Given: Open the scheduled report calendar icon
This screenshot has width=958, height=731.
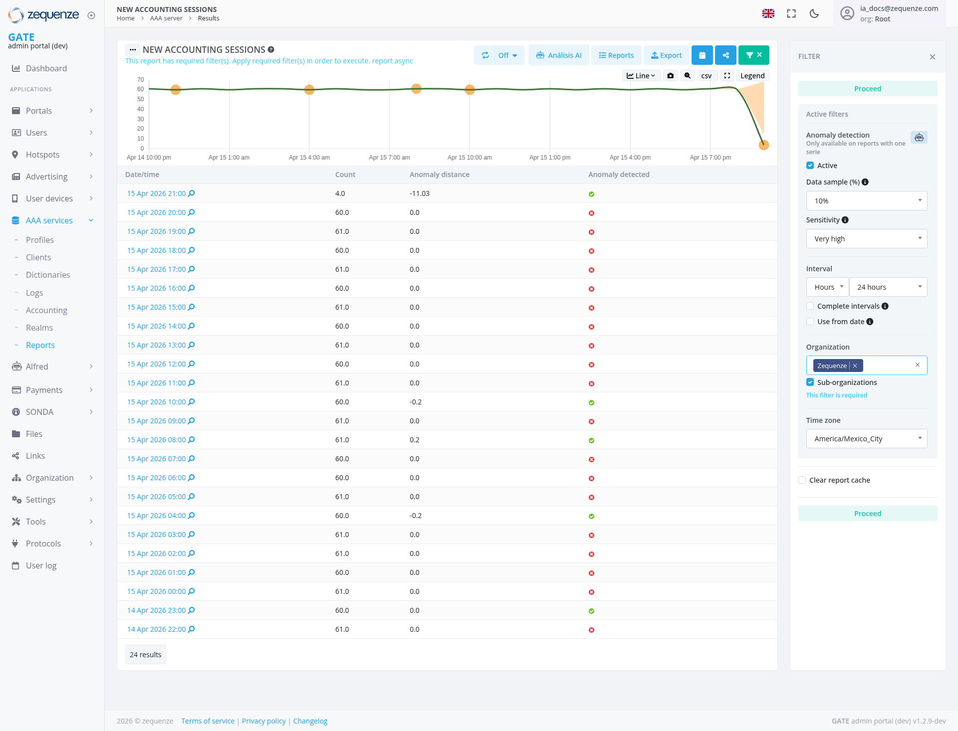Looking at the screenshot, I should [702, 55].
